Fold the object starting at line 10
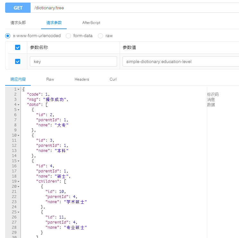Viewport: 239px width, 238px height. tap(18, 135)
